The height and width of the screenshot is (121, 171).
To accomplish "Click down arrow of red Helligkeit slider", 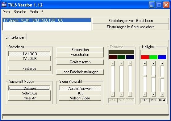I will click(x=145, y=94).
